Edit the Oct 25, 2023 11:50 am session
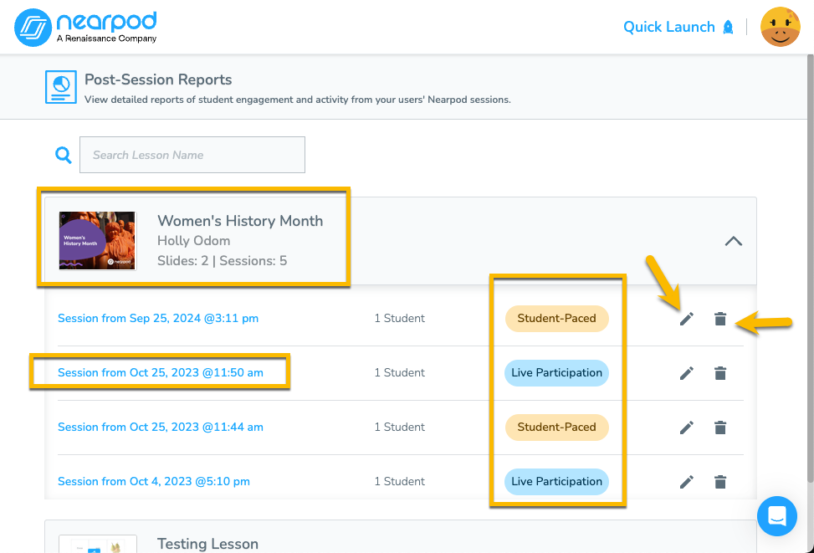814x553 pixels. tap(687, 373)
